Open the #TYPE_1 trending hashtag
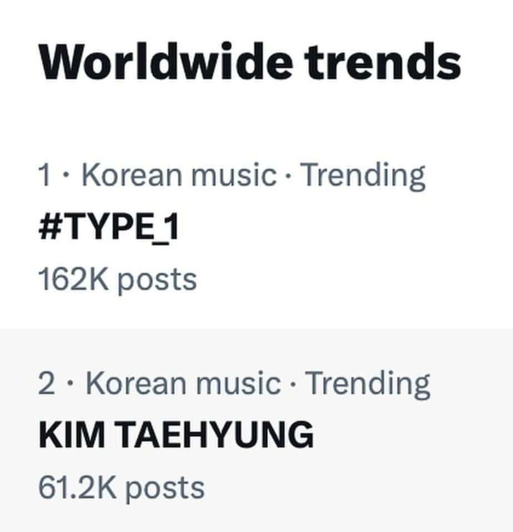Image resolution: width=513 pixels, height=532 pixels. (x=109, y=228)
